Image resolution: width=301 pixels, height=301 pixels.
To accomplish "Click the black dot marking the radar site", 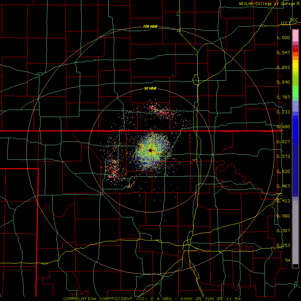I will [150, 150].
